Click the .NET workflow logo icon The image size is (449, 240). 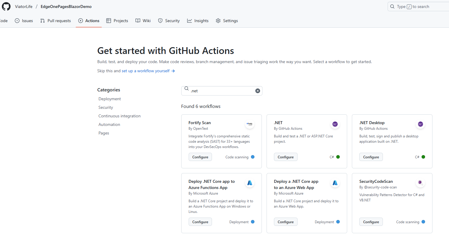point(335,124)
